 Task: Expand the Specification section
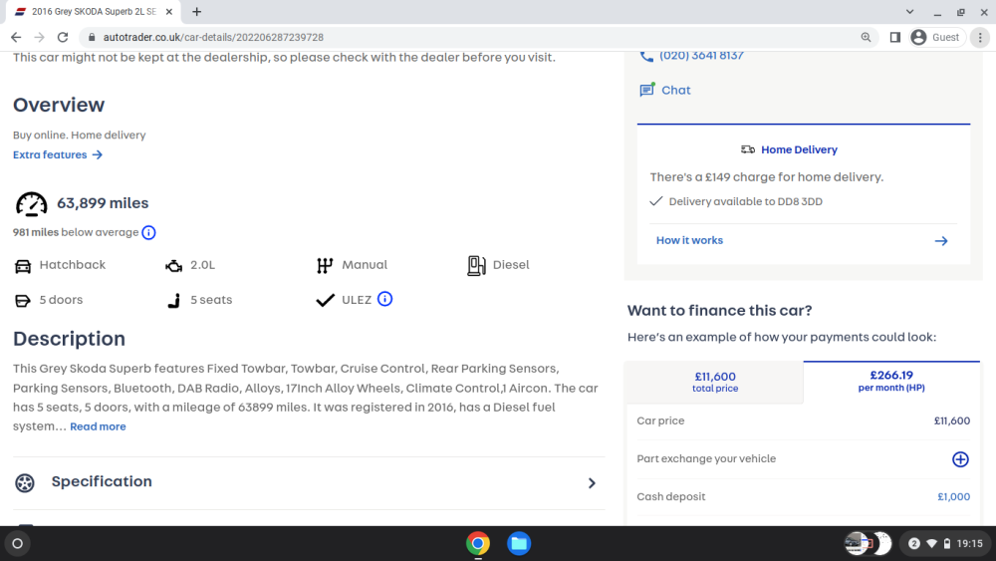(x=309, y=483)
